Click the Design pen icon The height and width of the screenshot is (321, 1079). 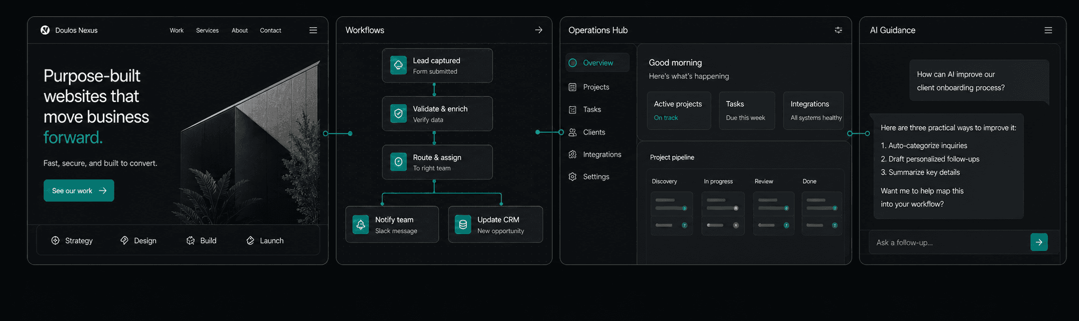pyautogui.click(x=124, y=240)
